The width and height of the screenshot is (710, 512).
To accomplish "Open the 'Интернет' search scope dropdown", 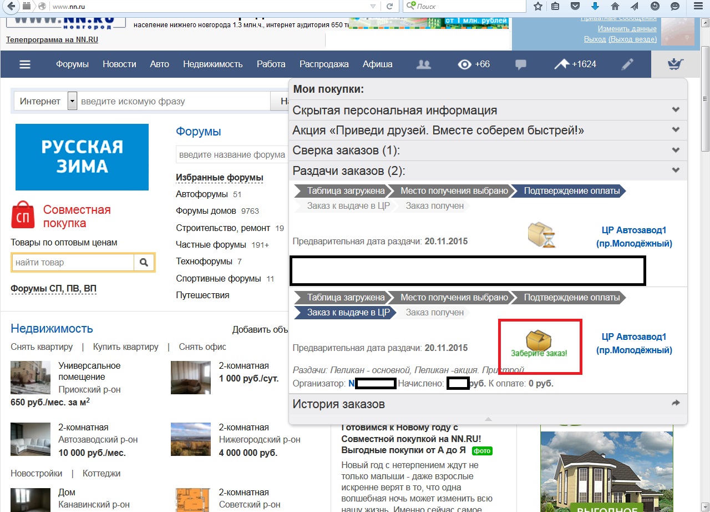I will [x=72, y=102].
